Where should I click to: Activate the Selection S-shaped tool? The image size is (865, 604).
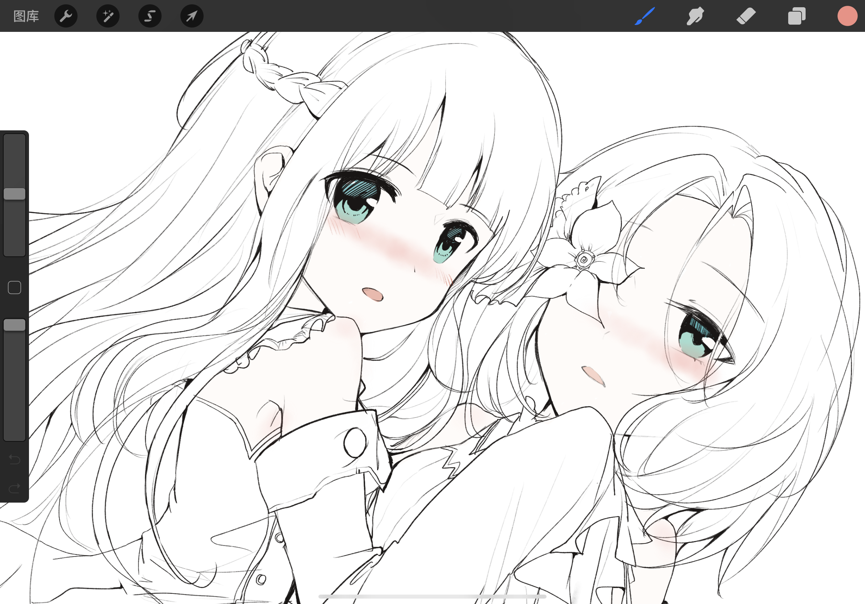tap(150, 16)
